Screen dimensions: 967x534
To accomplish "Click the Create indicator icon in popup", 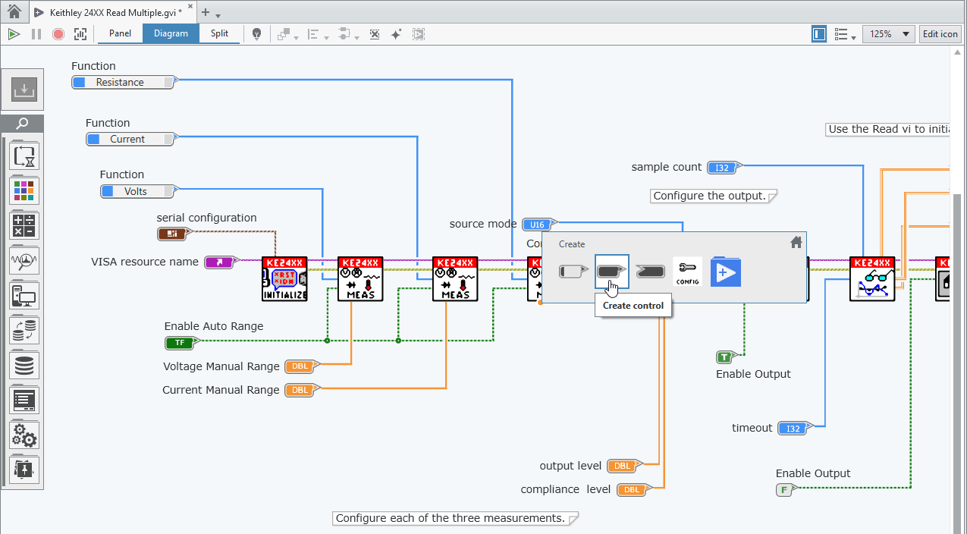I will [650, 272].
